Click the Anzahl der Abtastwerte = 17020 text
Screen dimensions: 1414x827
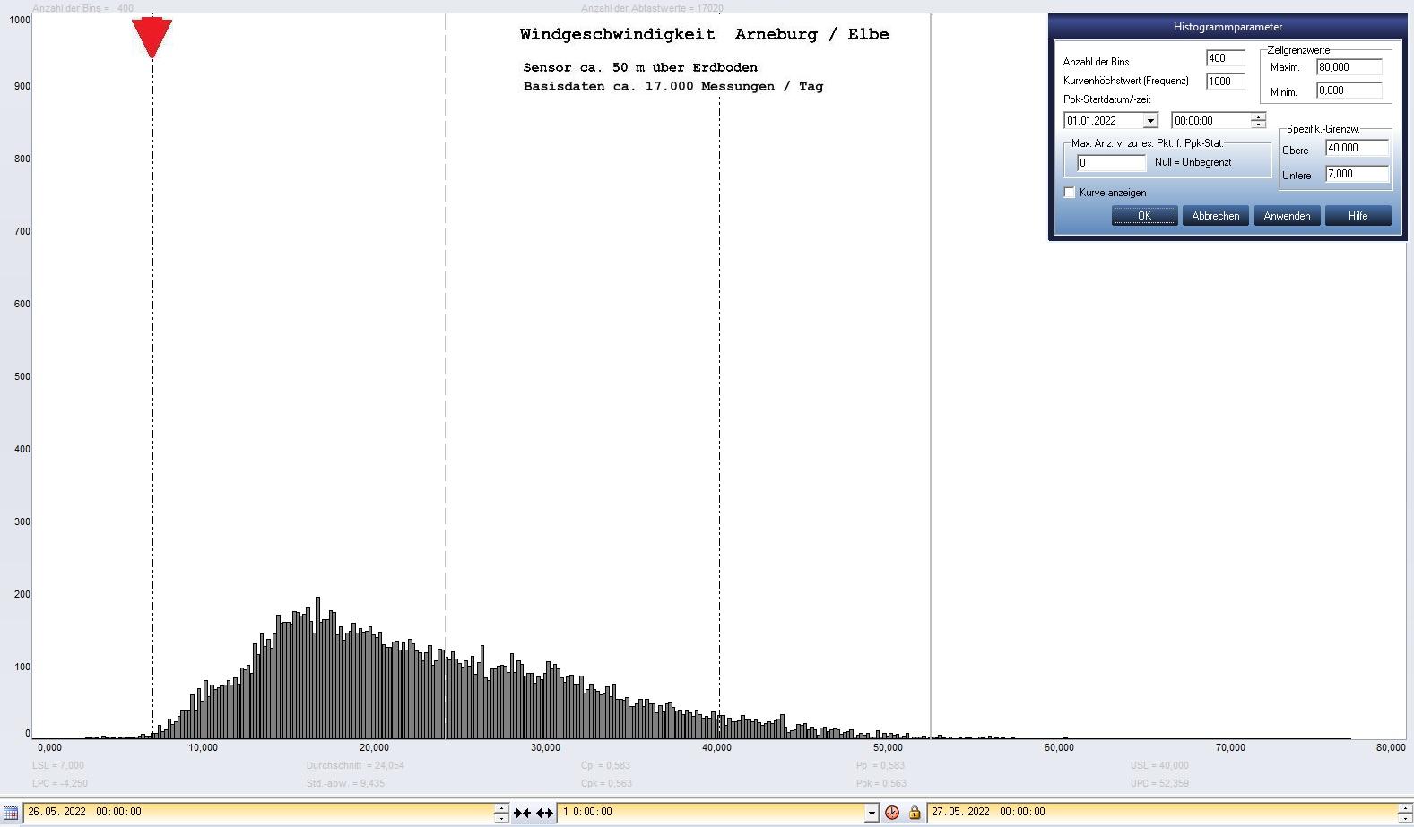(652, 8)
